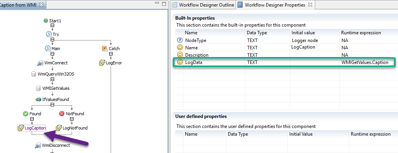The image size is (398, 153).
Task: Click the LogData property row icon
Action: pos(180,62)
